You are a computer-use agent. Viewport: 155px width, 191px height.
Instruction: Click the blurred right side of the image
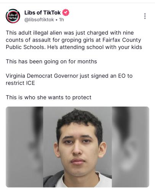pos(131,147)
